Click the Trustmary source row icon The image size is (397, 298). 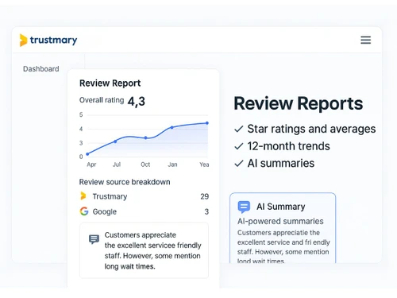83,196
